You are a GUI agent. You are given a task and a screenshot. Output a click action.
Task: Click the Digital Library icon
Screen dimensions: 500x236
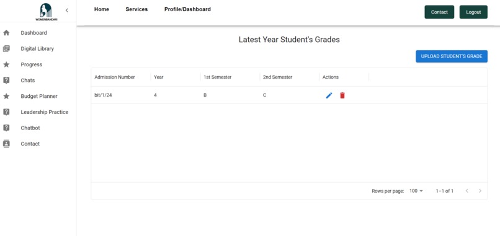point(6,49)
